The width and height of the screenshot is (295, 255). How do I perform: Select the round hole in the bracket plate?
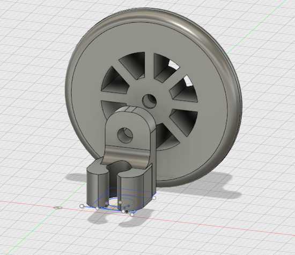(125, 135)
